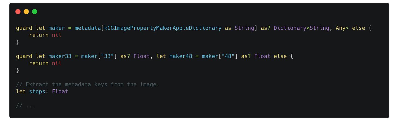Click the second guard keyword
The image size is (399, 121).
click(x=24, y=56)
